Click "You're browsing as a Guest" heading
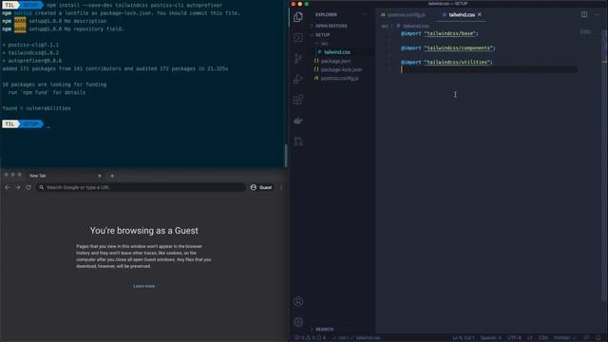This screenshot has height=342, width=608. pos(143,231)
